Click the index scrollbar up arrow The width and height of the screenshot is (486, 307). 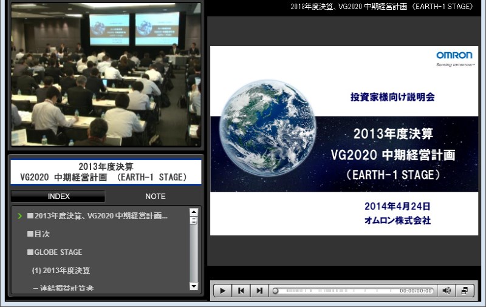point(194,212)
